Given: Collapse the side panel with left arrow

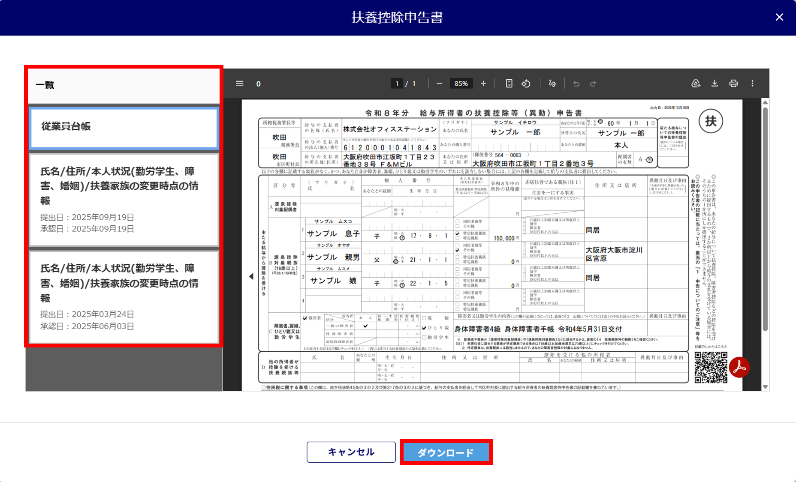Looking at the screenshot, I should click(251, 276).
